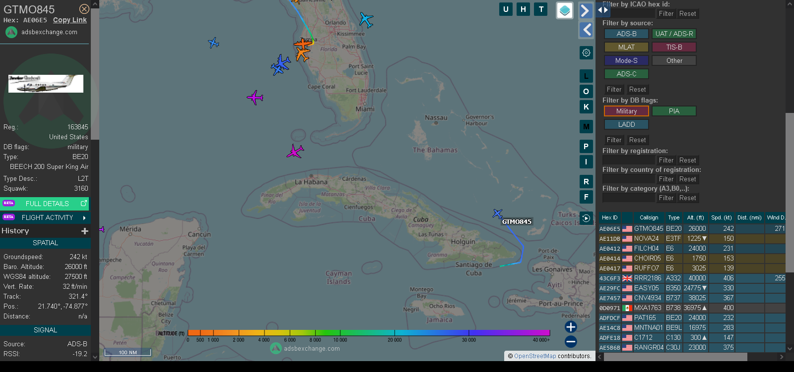Toggle the PIA DB flag filter

pyautogui.click(x=674, y=111)
